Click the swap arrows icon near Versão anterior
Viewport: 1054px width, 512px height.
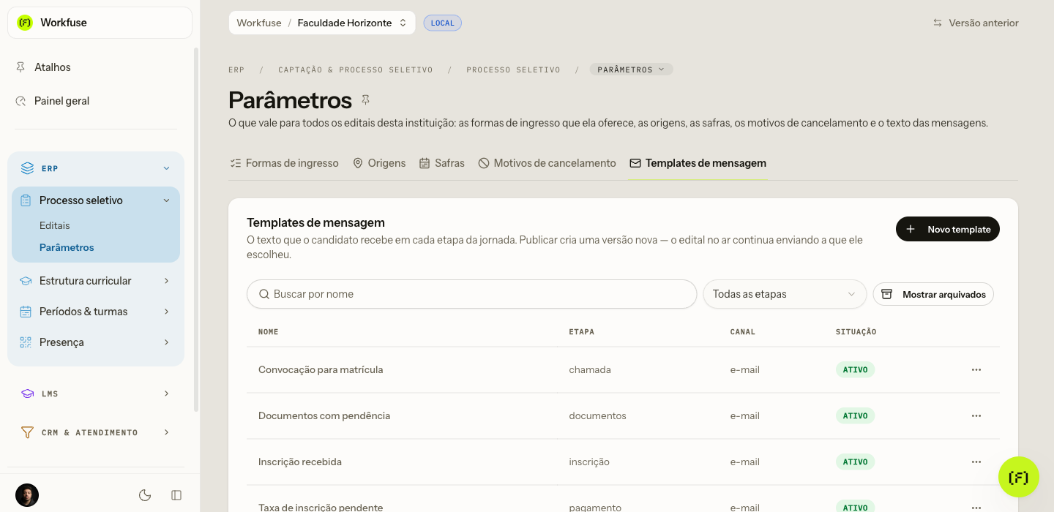(937, 23)
